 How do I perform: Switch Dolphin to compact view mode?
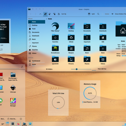tap(50, 14)
